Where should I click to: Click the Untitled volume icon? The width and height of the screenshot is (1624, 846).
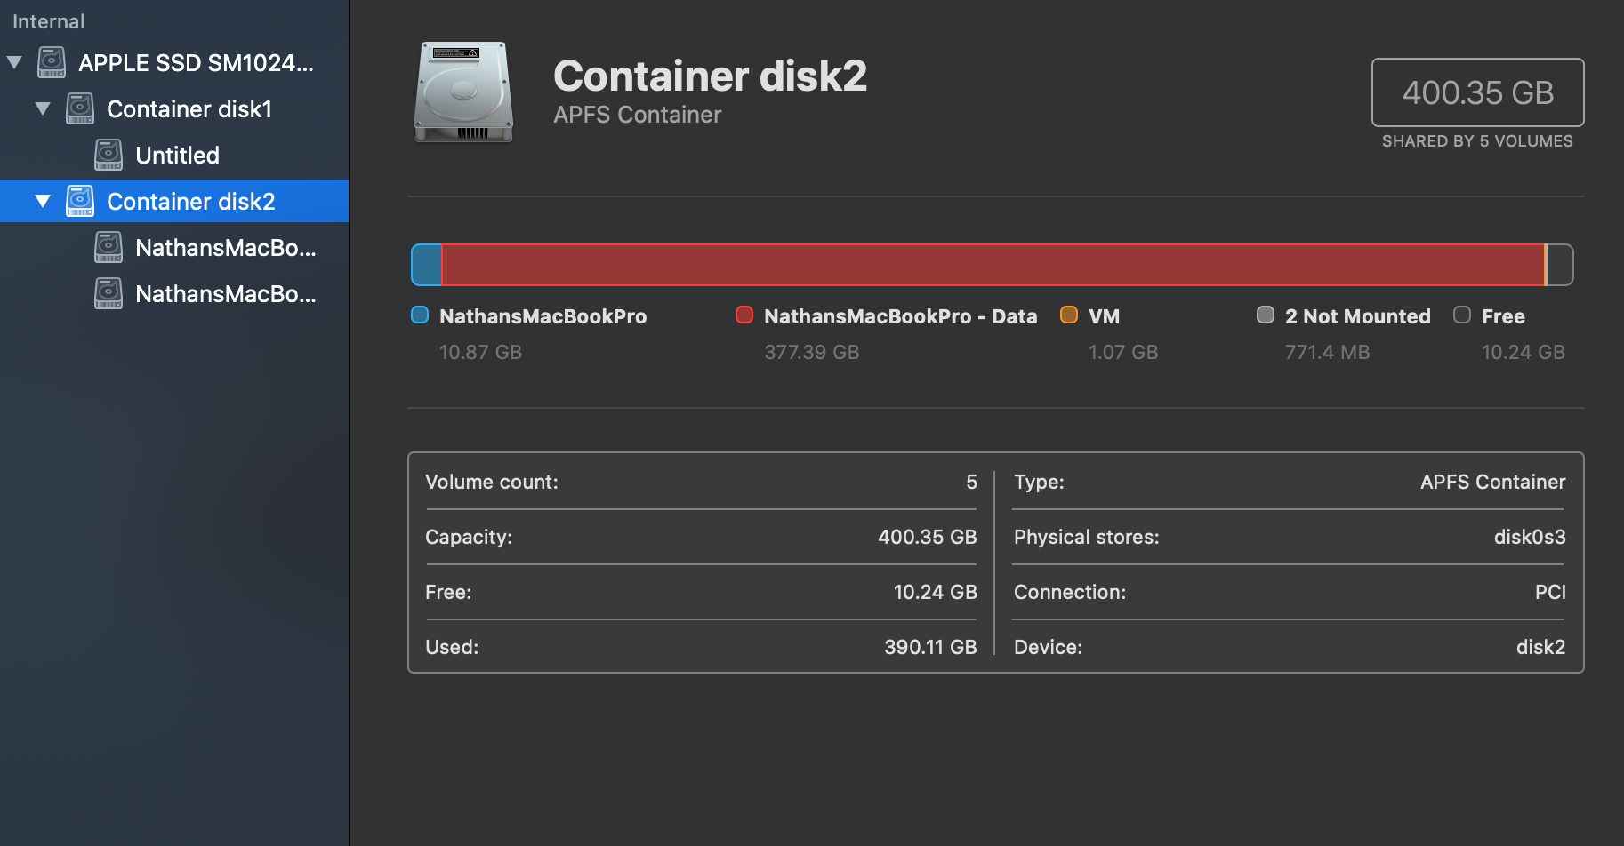(109, 156)
